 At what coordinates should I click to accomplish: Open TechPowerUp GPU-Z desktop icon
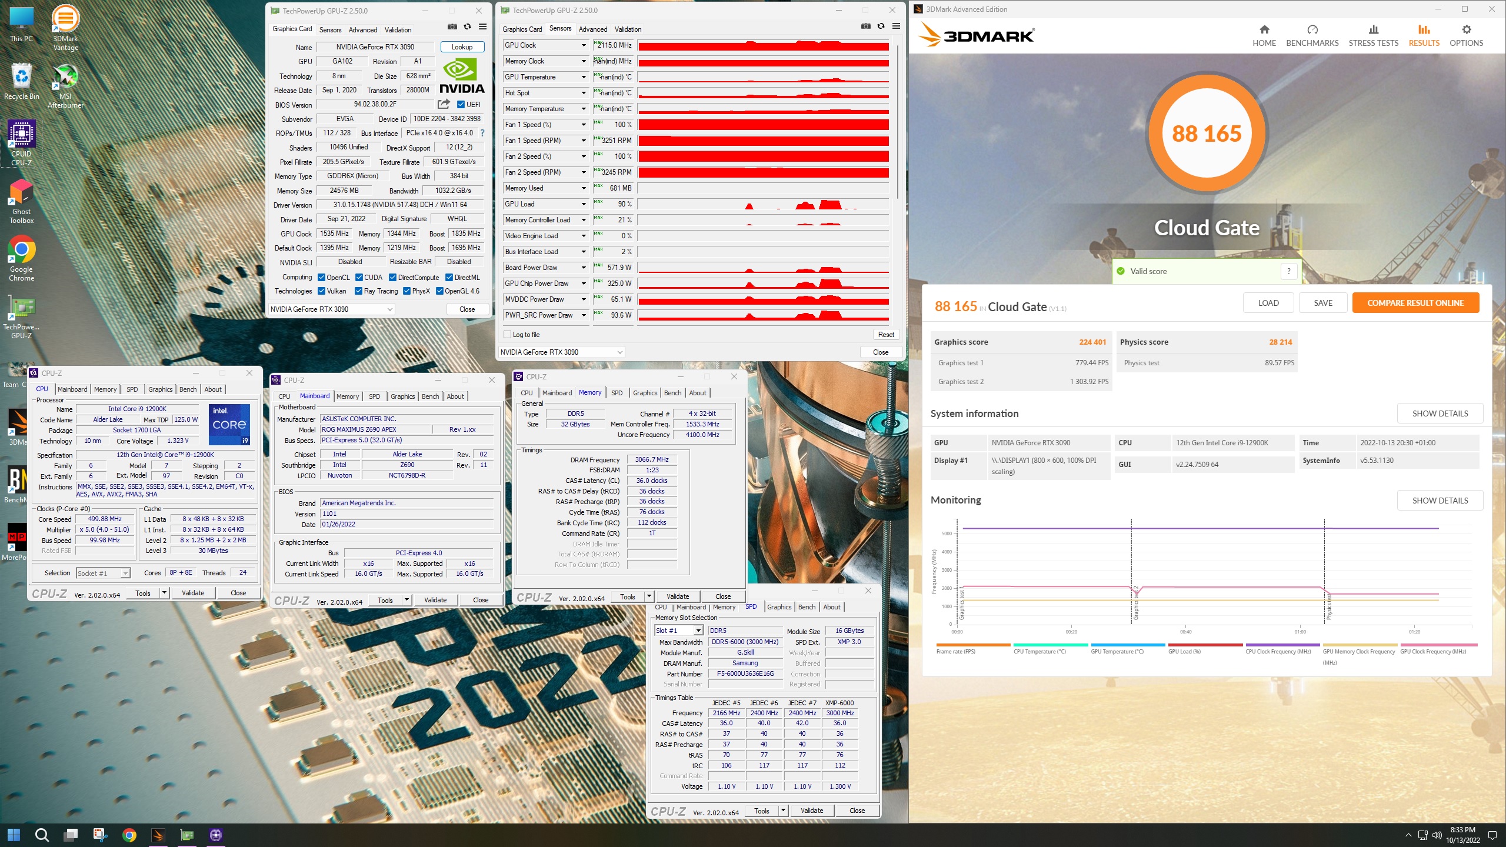coord(21,316)
